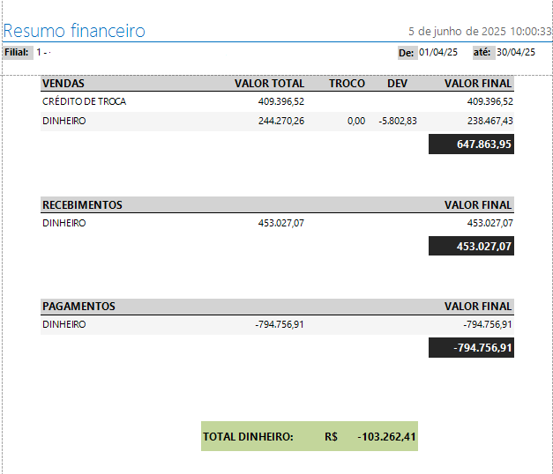Select the CRÉDITO DE TROCA row

(85, 102)
